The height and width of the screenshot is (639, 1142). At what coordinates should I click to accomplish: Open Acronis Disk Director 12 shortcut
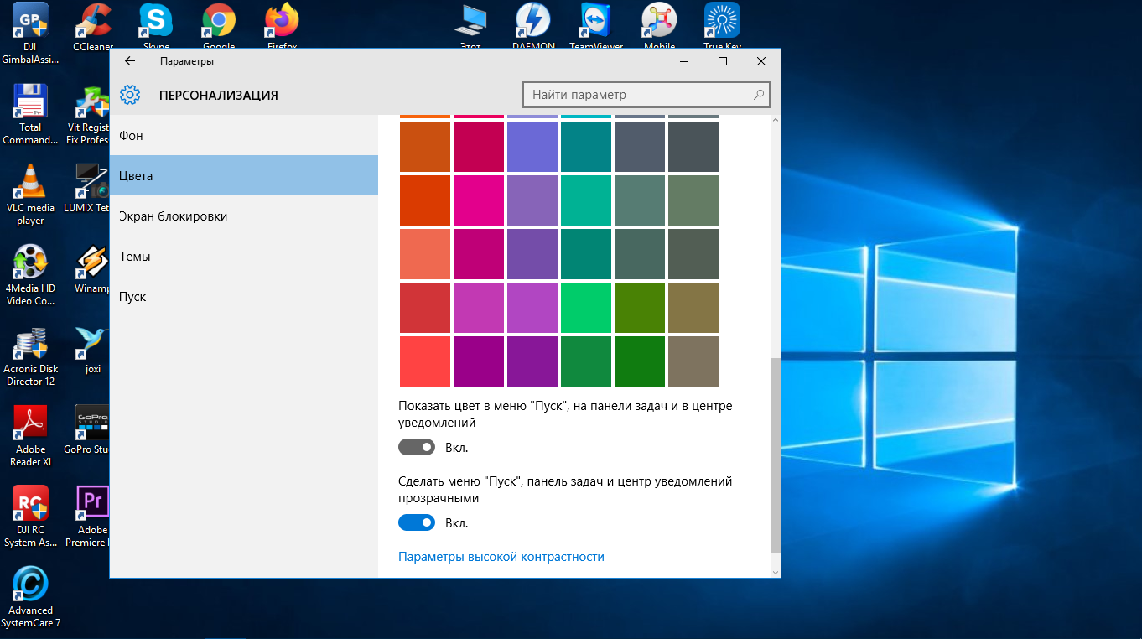(x=30, y=344)
